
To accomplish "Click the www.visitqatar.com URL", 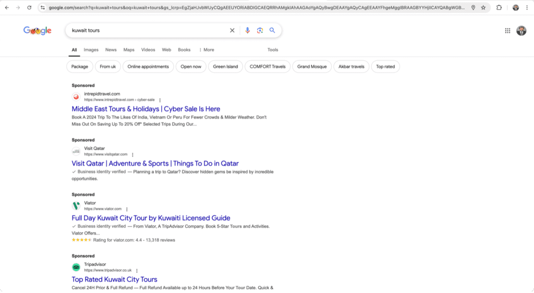I will pos(105,154).
